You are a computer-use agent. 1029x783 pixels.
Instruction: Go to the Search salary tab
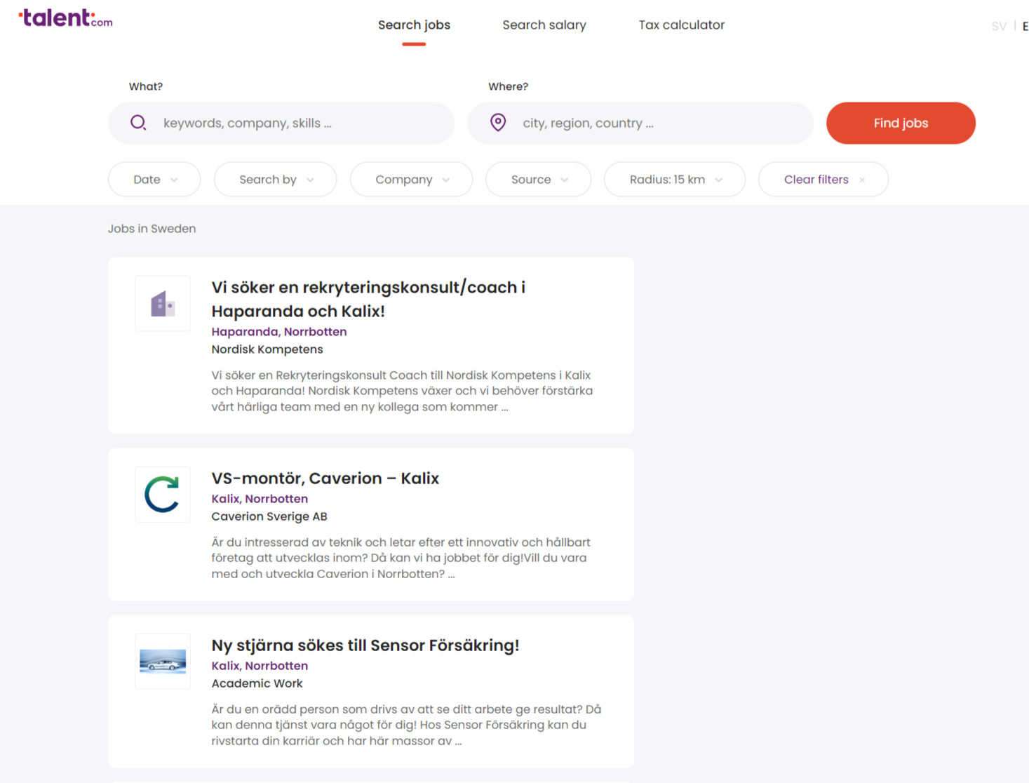(x=544, y=25)
